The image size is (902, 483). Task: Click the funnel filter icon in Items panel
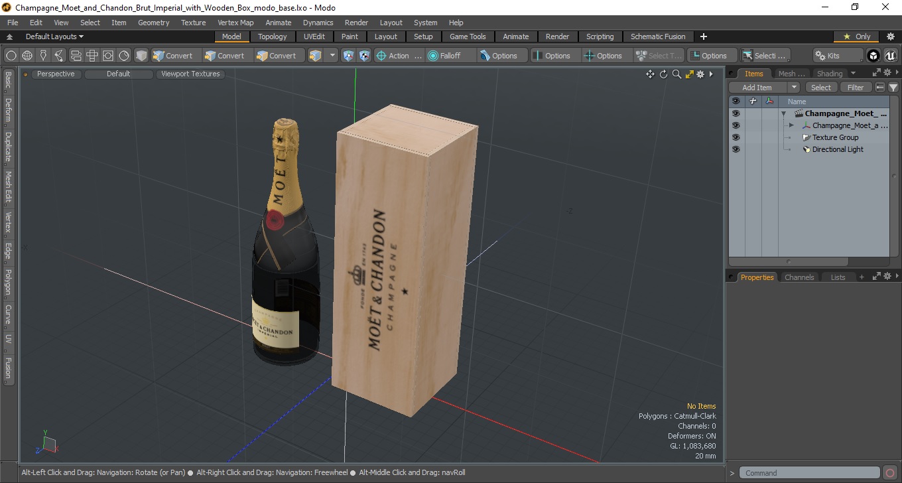click(x=893, y=88)
